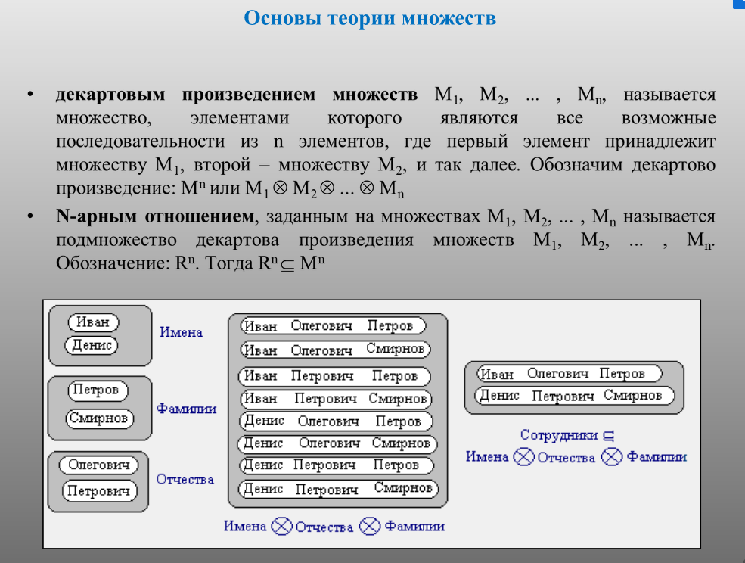Viewport: 745px width, 563px height.
Task: Click "Петров" pill inside the Фамилии set
Action: pyautogui.click(x=98, y=390)
